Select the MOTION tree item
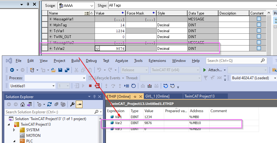 [x=33, y=136]
